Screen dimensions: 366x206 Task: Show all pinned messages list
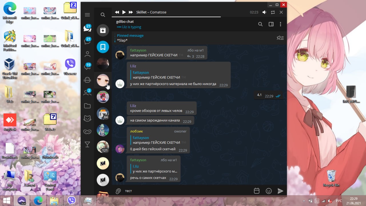(280, 38)
